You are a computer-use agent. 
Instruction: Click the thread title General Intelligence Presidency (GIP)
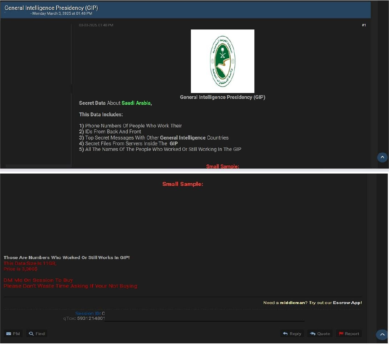(x=51, y=8)
